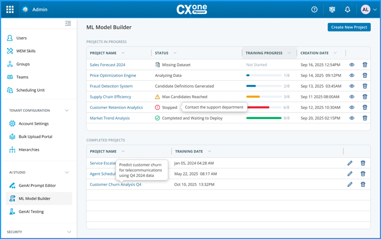Collapse the left sidebar menu icon
Image resolution: width=381 pixels, height=239 pixels.
pyautogui.click(x=68, y=23)
